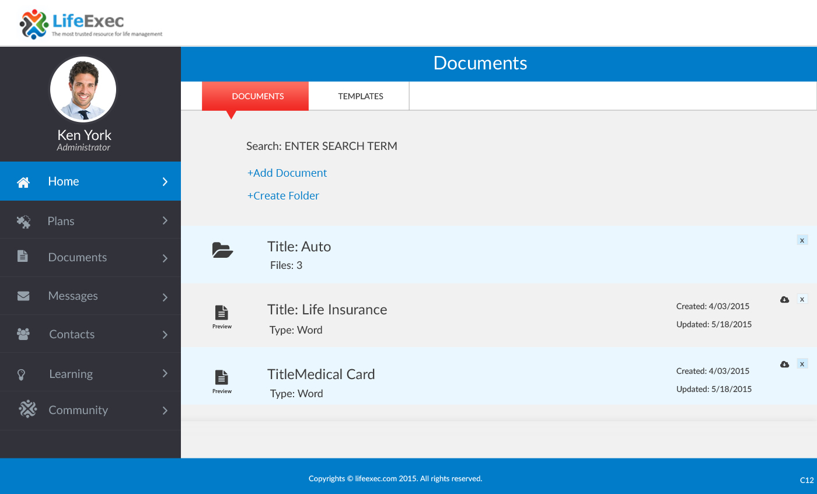Expand the Contacts menu chevron

(x=165, y=335)
